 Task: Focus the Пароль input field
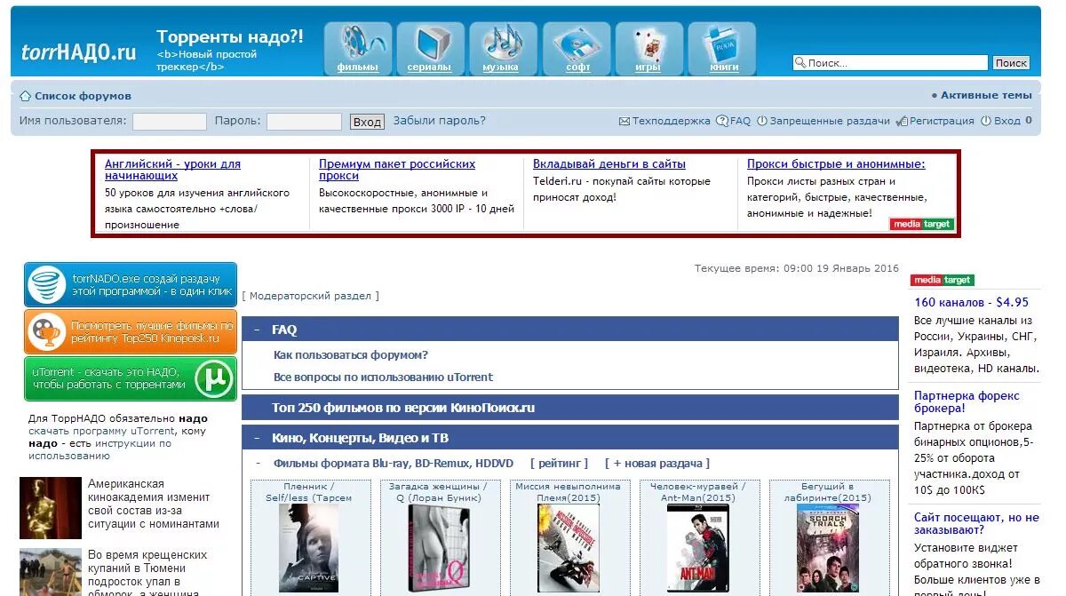click(x=304, y=122)
